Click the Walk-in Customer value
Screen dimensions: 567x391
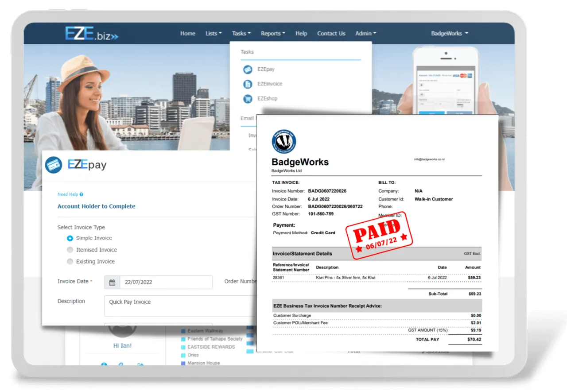[x=434, y=199]
